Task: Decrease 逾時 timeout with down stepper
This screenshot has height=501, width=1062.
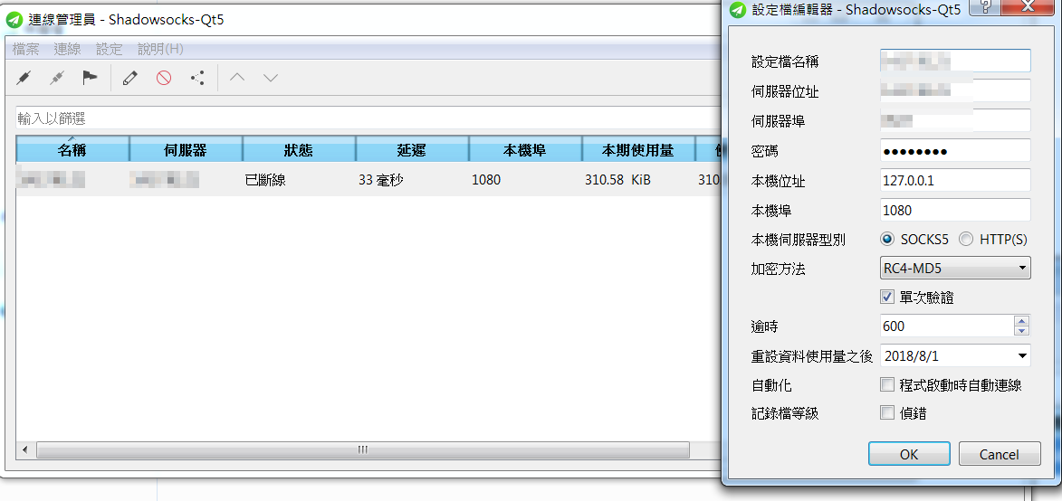Action: [x=1022, y=331]
